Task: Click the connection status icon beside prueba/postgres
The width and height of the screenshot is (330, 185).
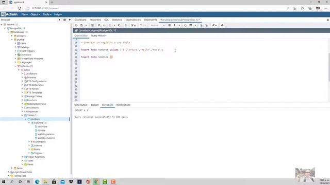Action: coord(76,31)
